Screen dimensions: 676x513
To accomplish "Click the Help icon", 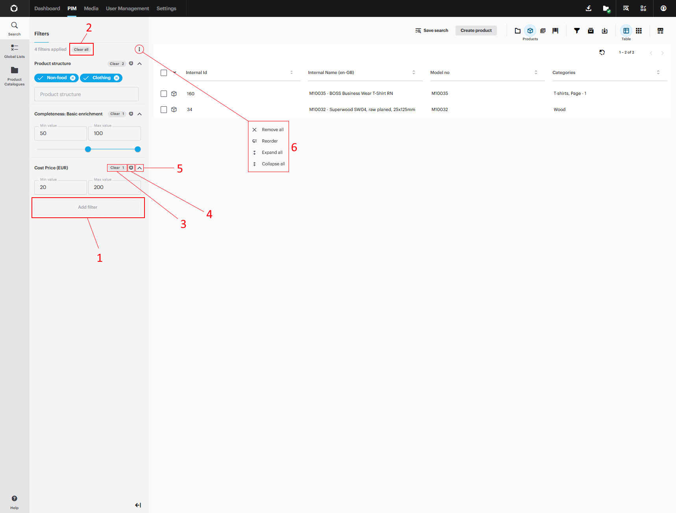I will 15,499.
